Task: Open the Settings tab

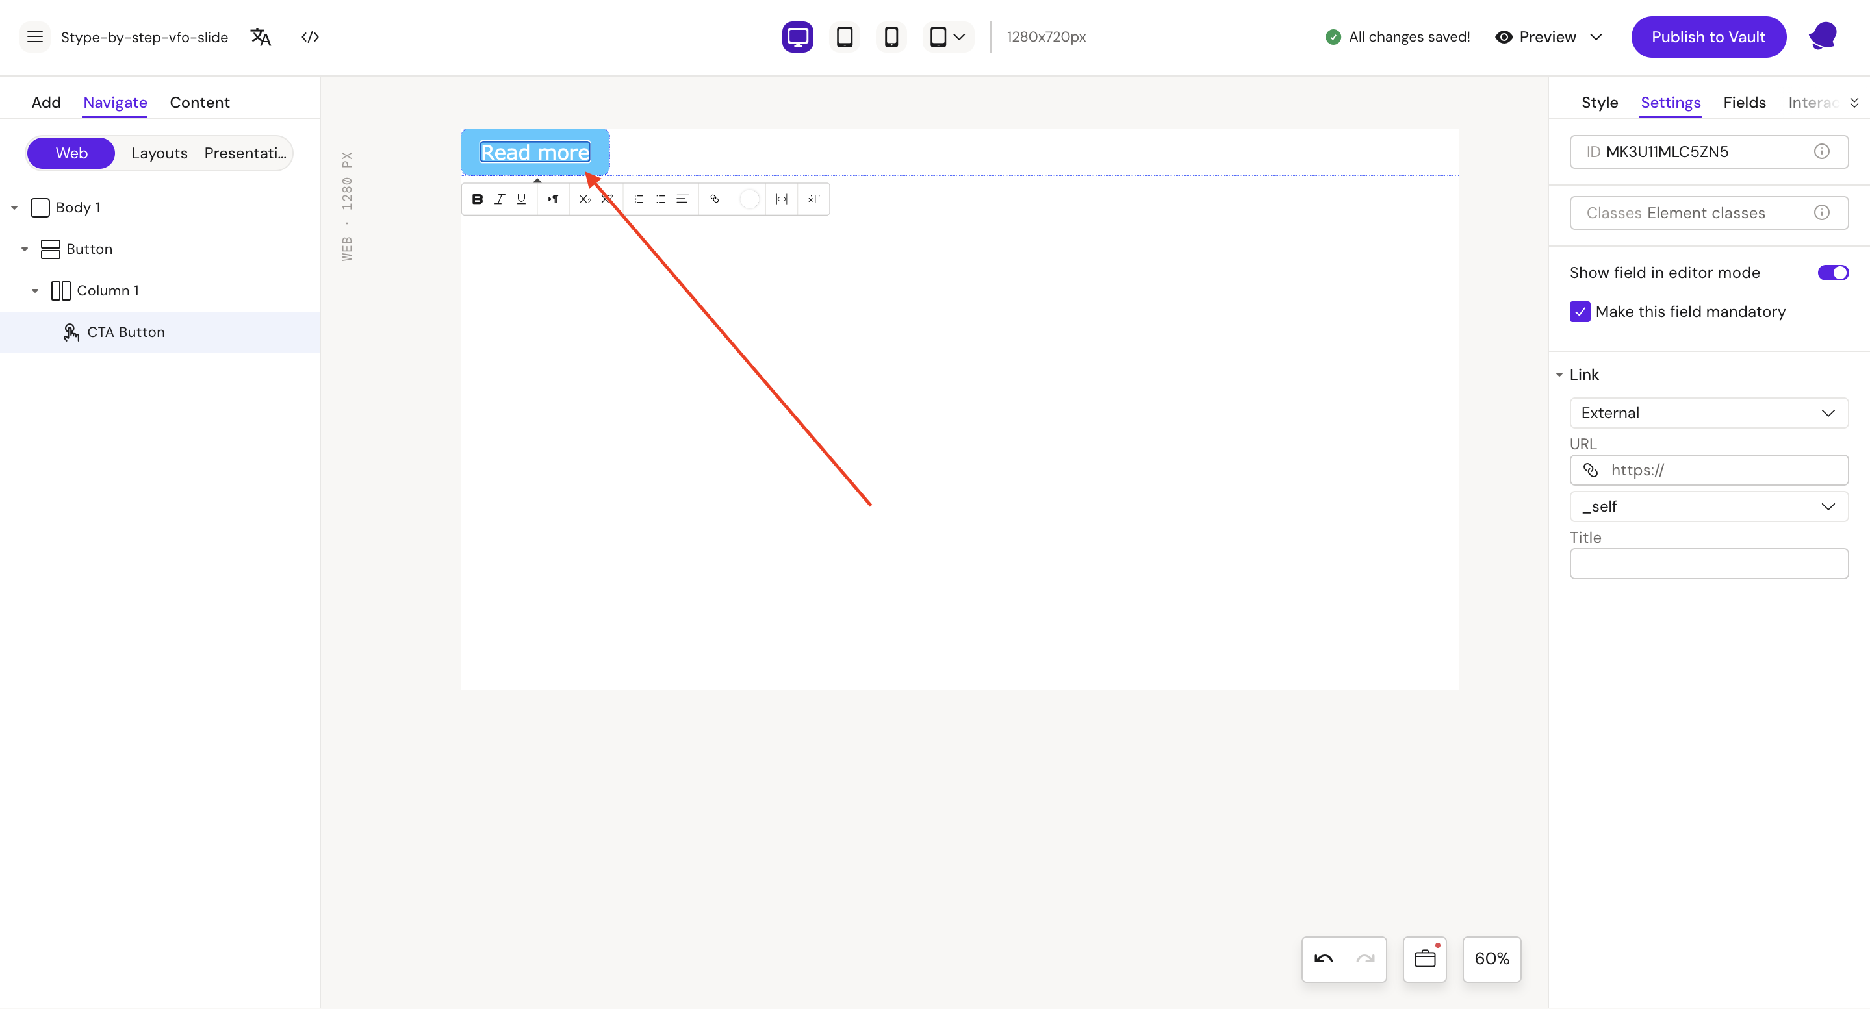Action: point(1670,103)
